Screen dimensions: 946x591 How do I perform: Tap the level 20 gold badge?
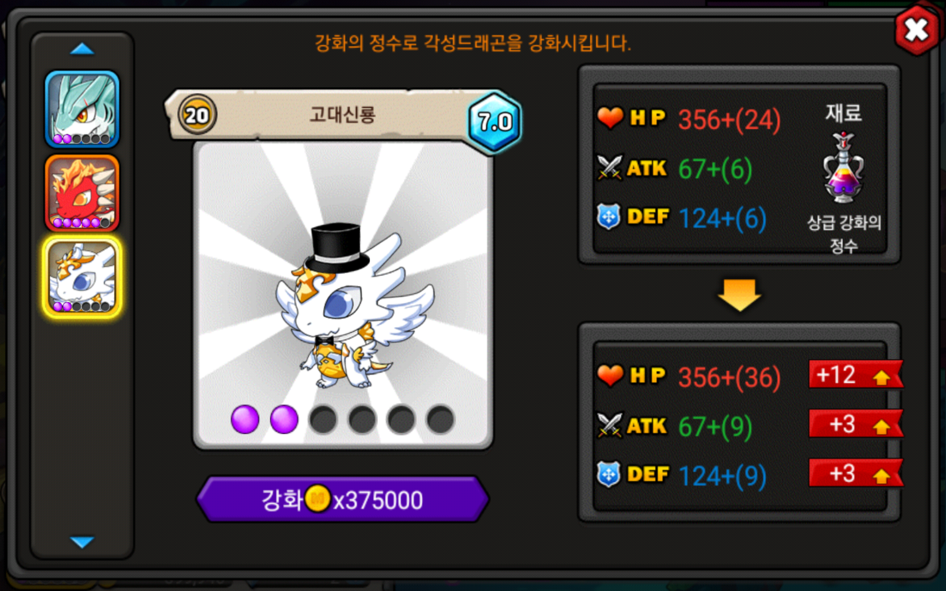click(x=197, y=115)
